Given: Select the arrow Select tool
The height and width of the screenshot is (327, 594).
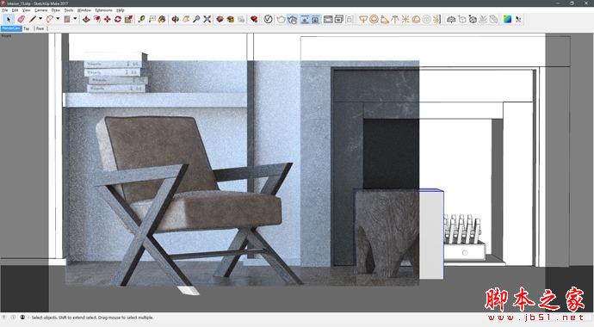Looking at the screenshot, I should (x=9, y=19).
